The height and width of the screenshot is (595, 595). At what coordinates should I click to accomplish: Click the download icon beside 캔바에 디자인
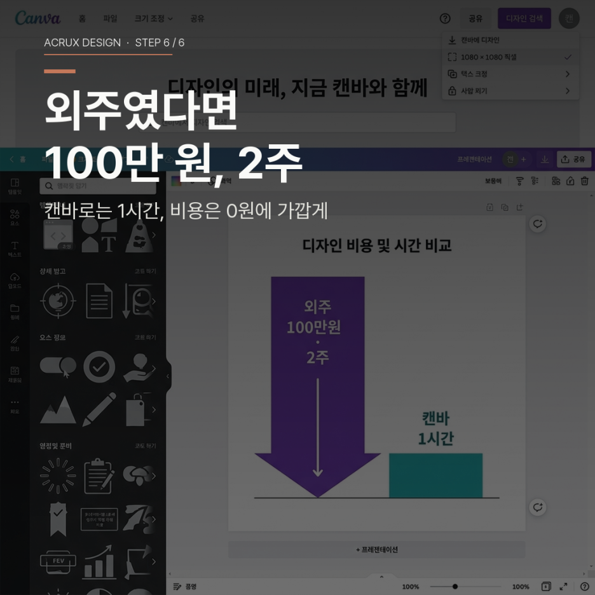pyautogui.click(x=452, y=40)
